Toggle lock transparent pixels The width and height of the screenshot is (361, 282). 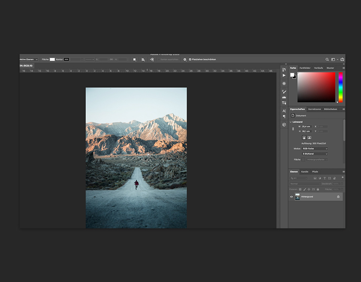[x=300, y=189]
